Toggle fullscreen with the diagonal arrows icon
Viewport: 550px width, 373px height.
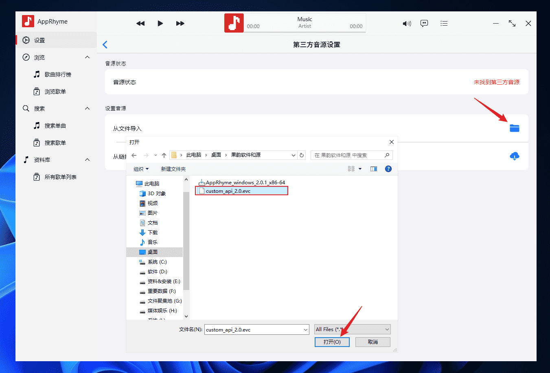[x=512, y=24]
